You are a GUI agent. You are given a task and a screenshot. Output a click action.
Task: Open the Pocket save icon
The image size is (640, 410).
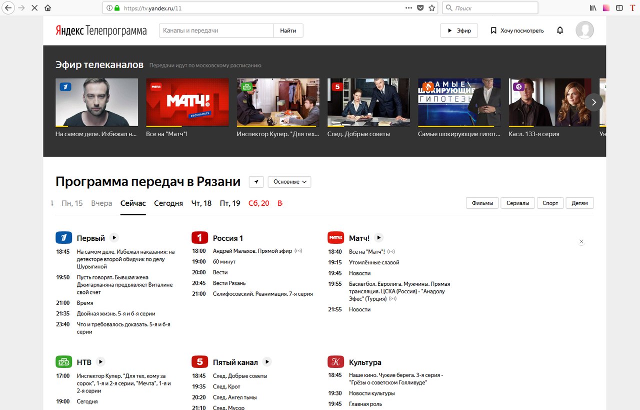(420, 8)
